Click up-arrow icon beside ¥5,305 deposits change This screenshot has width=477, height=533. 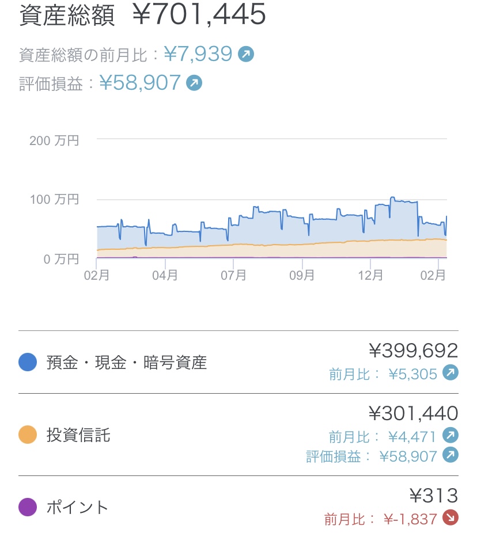450,373
